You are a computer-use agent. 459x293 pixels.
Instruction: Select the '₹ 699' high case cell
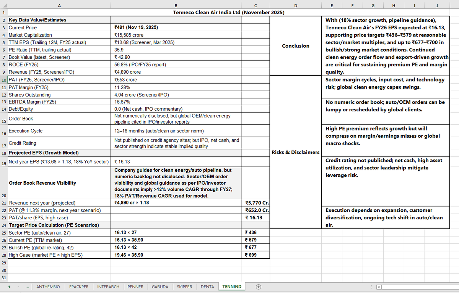[x=255, y=255]
